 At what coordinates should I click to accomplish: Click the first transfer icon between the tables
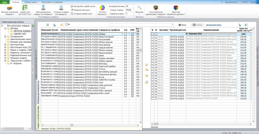click(146, 65)
